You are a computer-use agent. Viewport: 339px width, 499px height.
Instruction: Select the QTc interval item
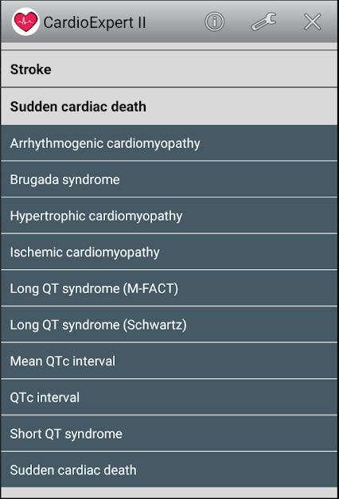tap(169, 397)
